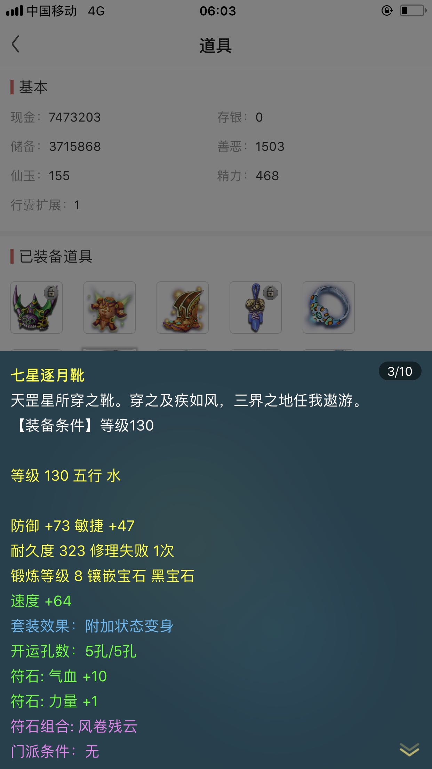
Task: Select the orange armor equipment icon
Action: click(110, 308)
